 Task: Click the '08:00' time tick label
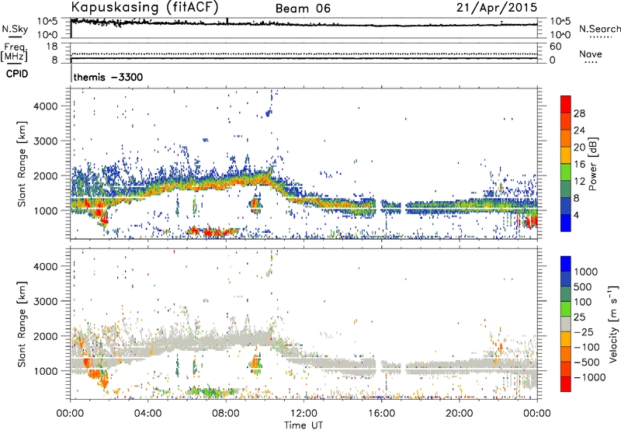coord(226,414)
